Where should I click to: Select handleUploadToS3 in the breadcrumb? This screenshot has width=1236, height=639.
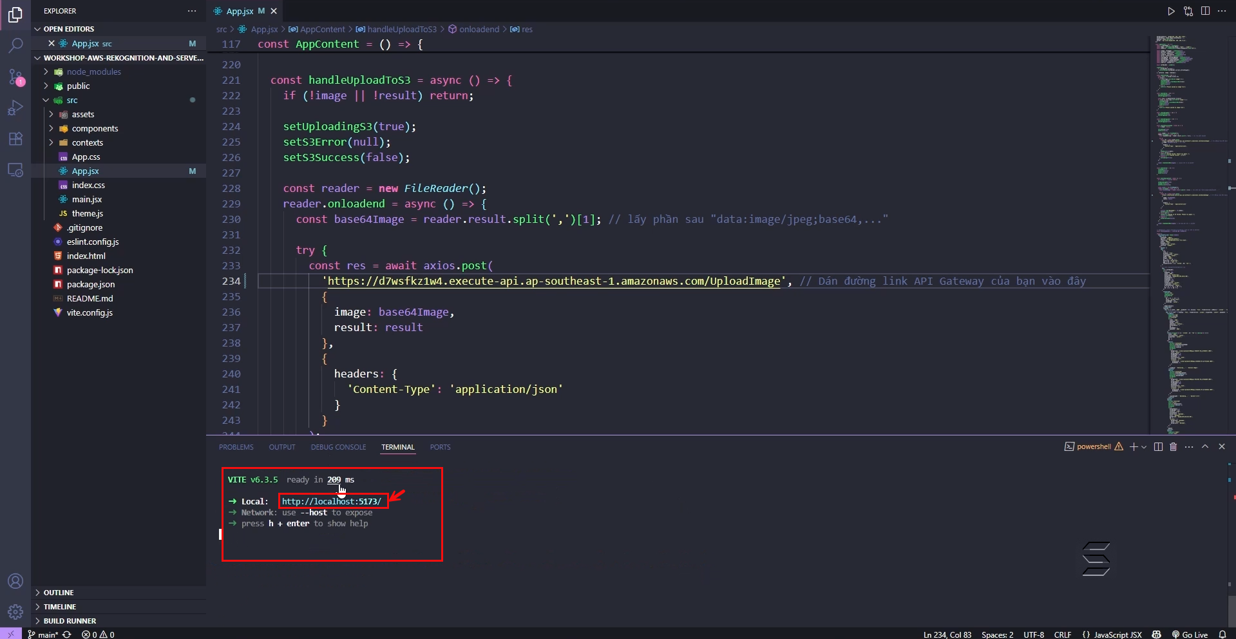pos(396,29)
